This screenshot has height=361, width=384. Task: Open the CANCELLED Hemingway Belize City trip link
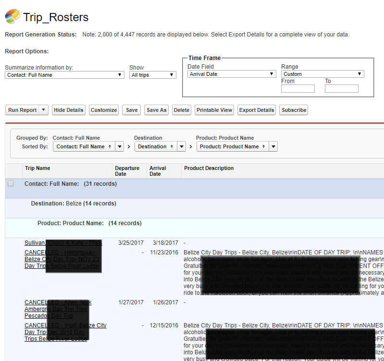click(x=62, y=259)
